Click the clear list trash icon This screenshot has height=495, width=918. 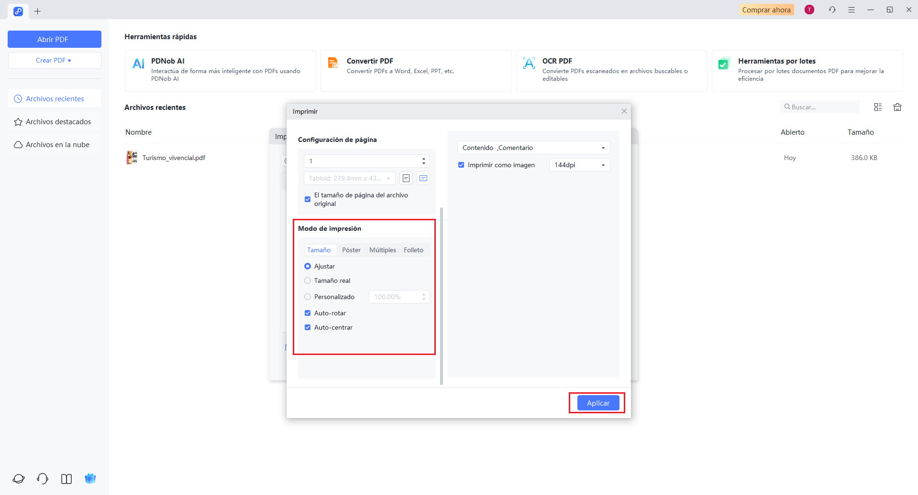897,107
